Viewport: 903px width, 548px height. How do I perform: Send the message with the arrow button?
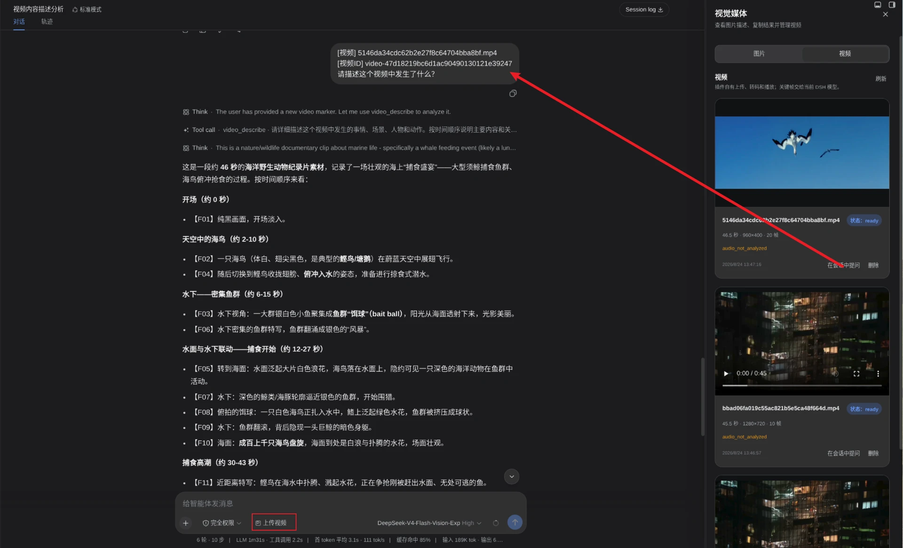pyautogui.click(x=515, y=523)
